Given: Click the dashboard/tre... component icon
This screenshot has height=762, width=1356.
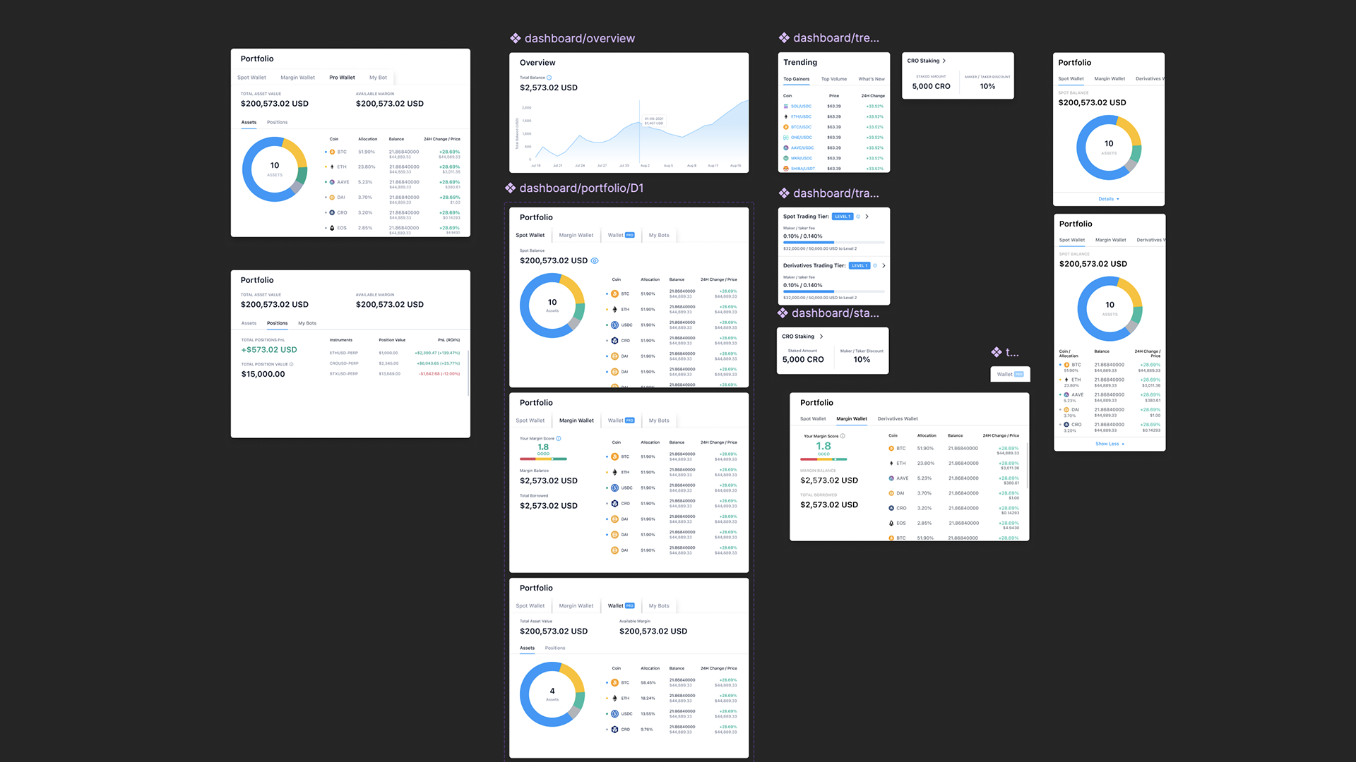Looking at the screenshot, I should point(784,38).
